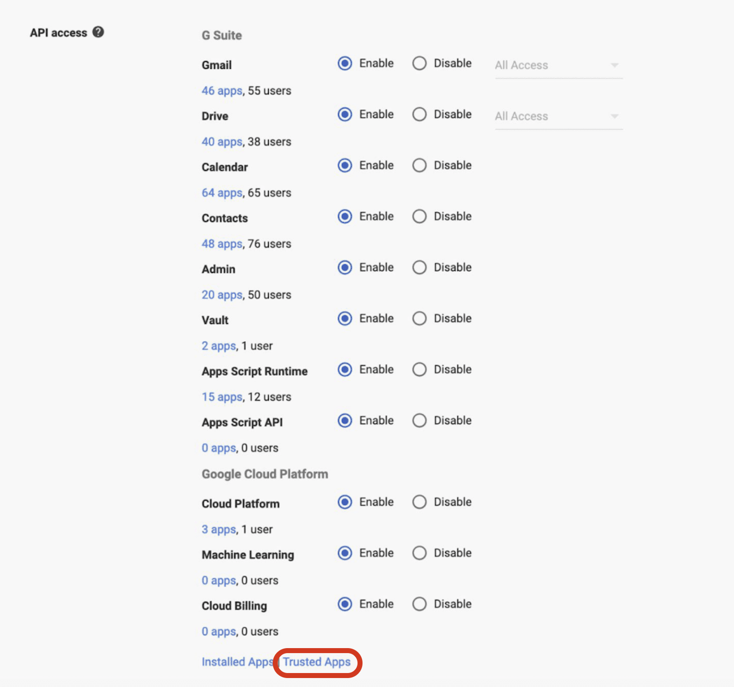Select Disable for Contacts
This screenshot has height=687, width=734.
419,216
